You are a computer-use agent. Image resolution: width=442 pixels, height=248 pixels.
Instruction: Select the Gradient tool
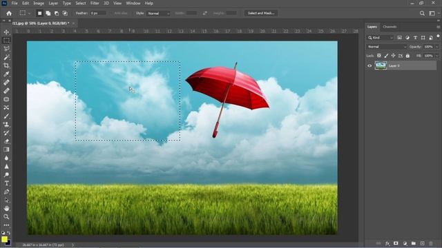coord(6,149)
